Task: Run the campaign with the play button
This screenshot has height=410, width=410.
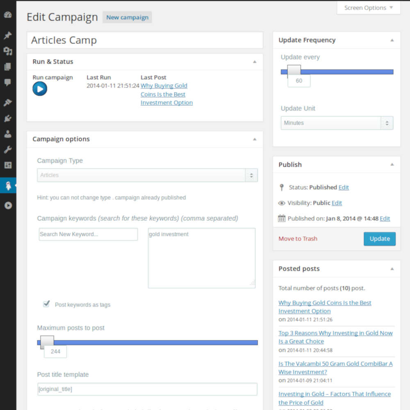Action: tap(40, 89)
